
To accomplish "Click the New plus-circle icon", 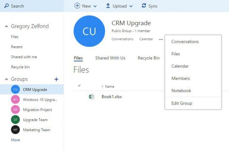I will 77,6.
